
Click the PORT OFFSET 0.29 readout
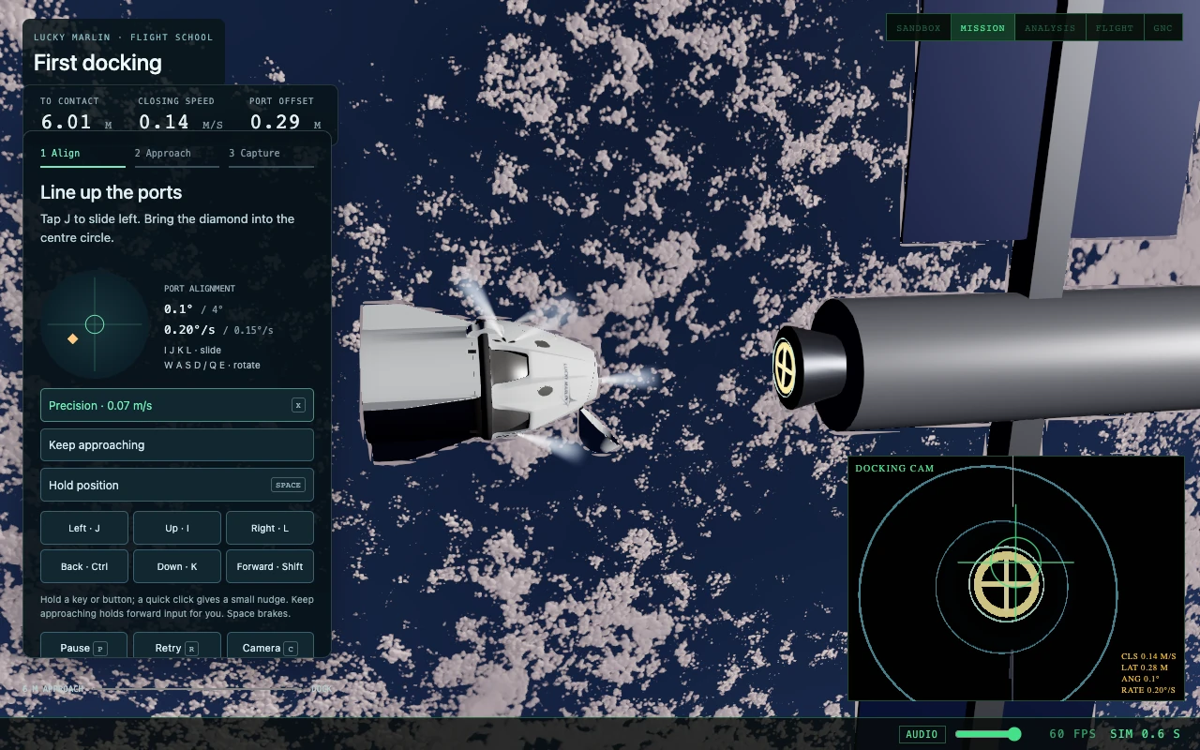285,113
